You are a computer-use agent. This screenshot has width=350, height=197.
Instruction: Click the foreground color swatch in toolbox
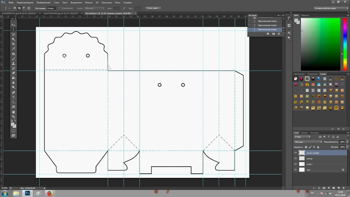12,124
